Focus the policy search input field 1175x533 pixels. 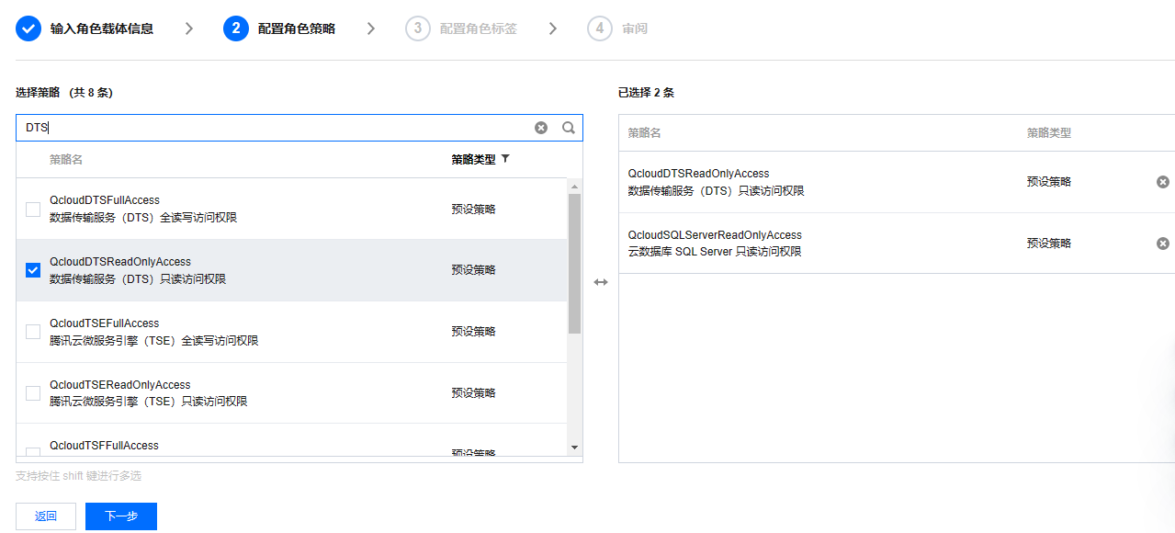[x=276, y=128]
